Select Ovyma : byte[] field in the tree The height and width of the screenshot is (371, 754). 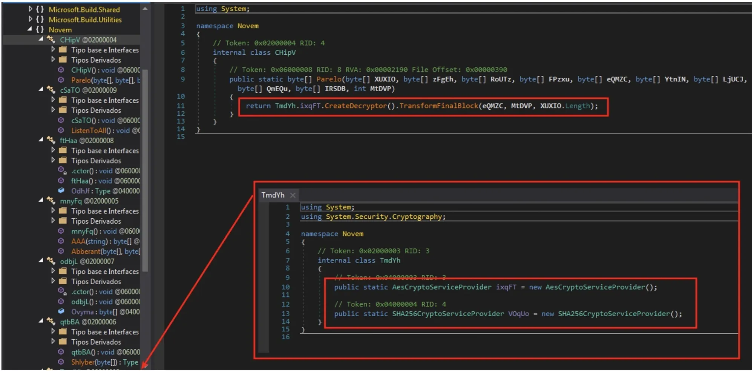click(106, 312)
